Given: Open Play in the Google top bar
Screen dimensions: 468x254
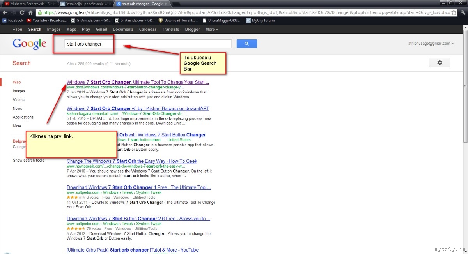Looking at the screenshot, I should (86, 29).
